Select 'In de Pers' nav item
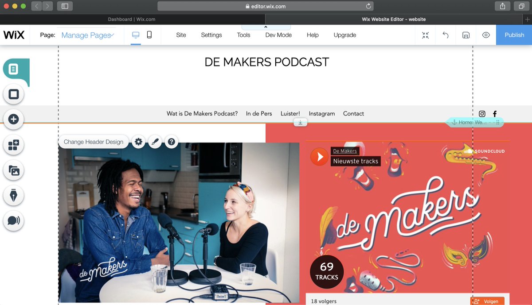Viewport: 532px width, 305px height. 259,114
